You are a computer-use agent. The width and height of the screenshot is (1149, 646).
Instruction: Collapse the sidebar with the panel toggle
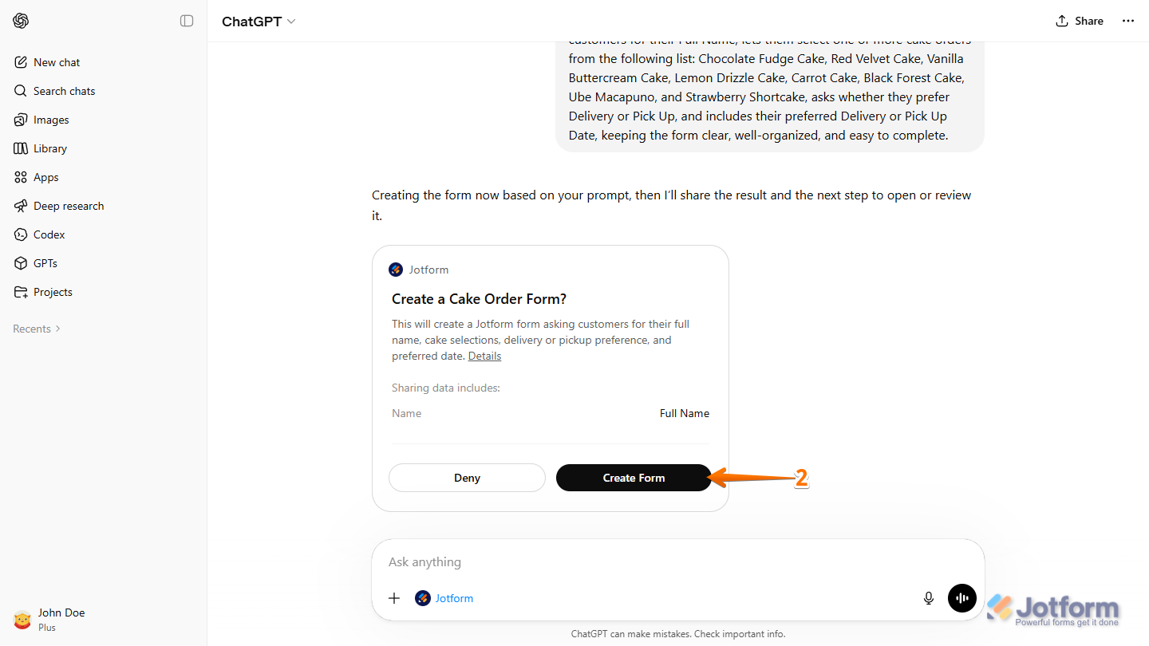click(187, 21)
